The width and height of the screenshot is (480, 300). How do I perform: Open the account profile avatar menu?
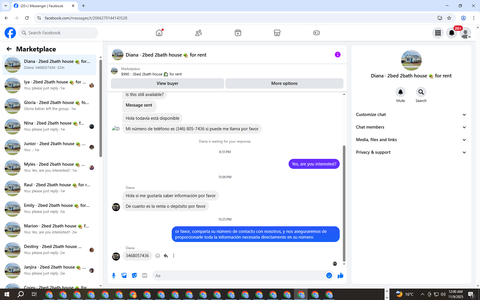click(465, 33)
